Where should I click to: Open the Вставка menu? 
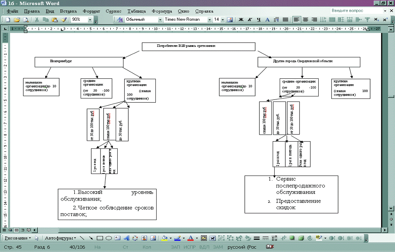tap(68, 11)
